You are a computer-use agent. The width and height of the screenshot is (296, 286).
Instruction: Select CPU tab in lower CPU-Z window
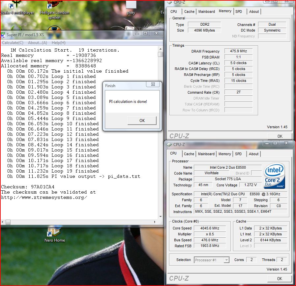coord(173,153)
